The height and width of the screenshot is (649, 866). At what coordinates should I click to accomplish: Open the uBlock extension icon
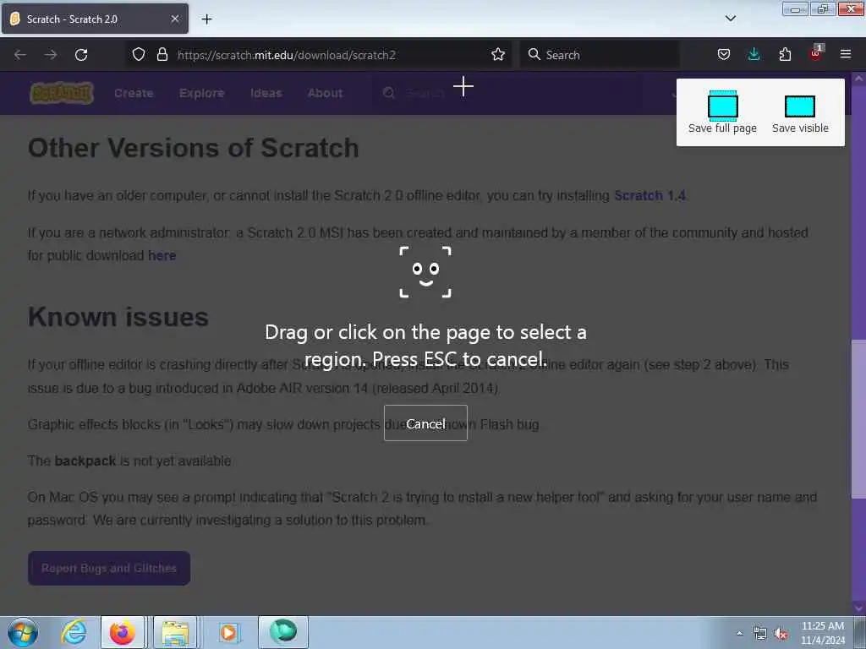click(x=816, y=53)
